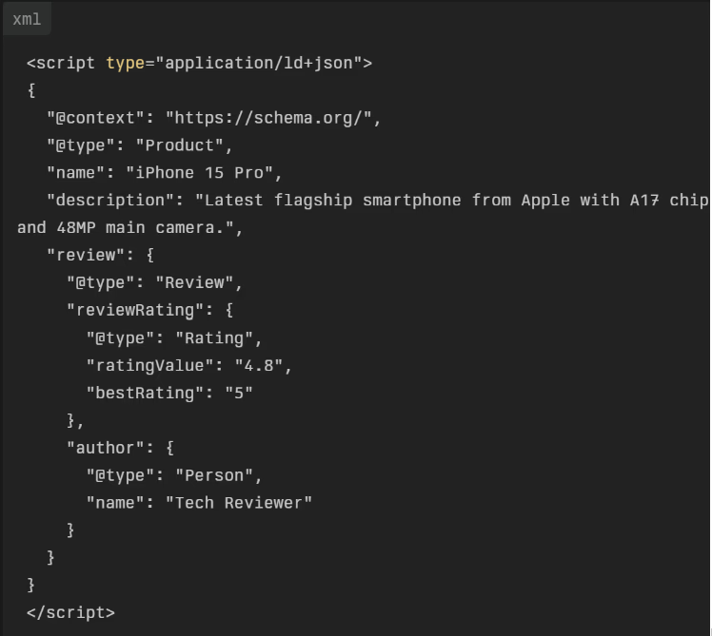This screenshot has width=712, height=636.
Task: Click the opening script tag
Action: 62,64
